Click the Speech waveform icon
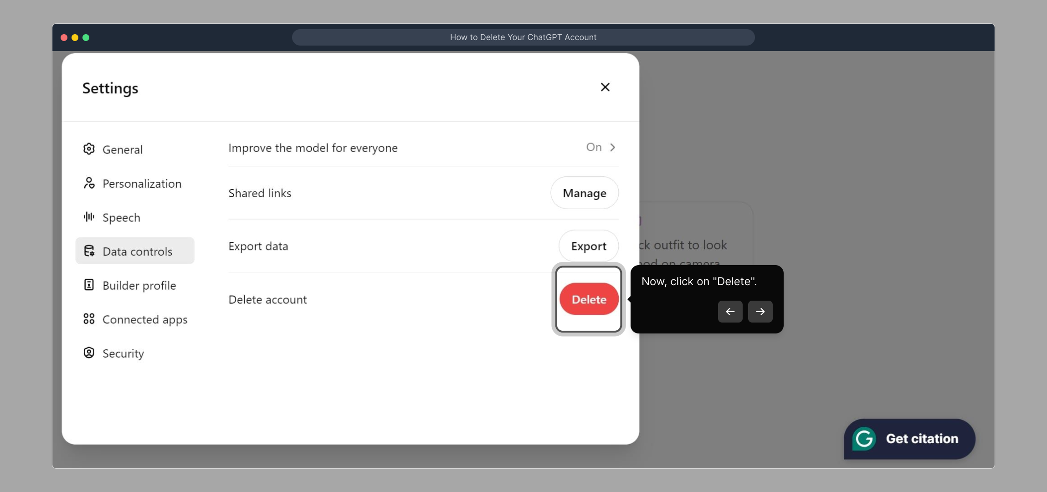This screenshot has height=492, width=1047. pos(89,217)
